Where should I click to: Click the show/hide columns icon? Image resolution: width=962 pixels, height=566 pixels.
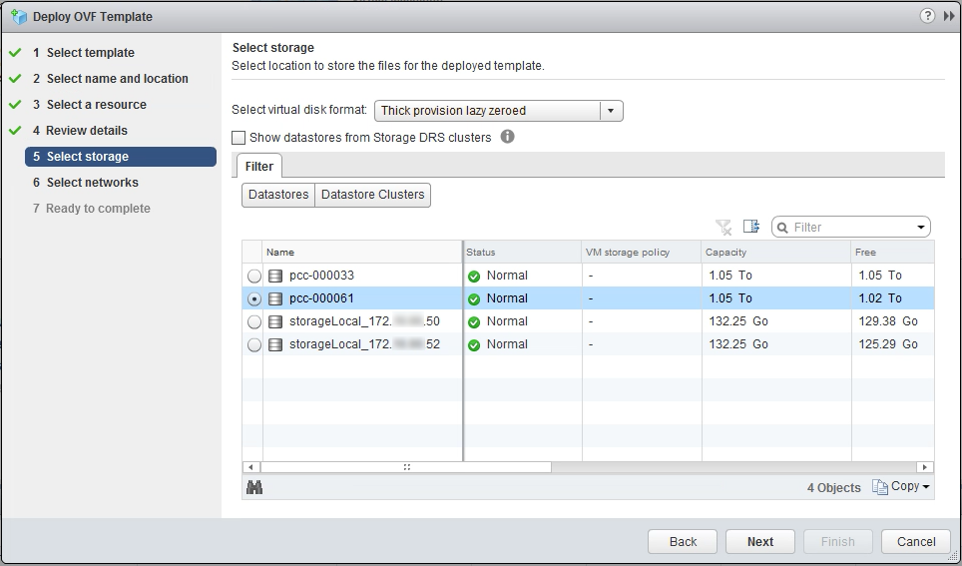click(x=751, y=227)
